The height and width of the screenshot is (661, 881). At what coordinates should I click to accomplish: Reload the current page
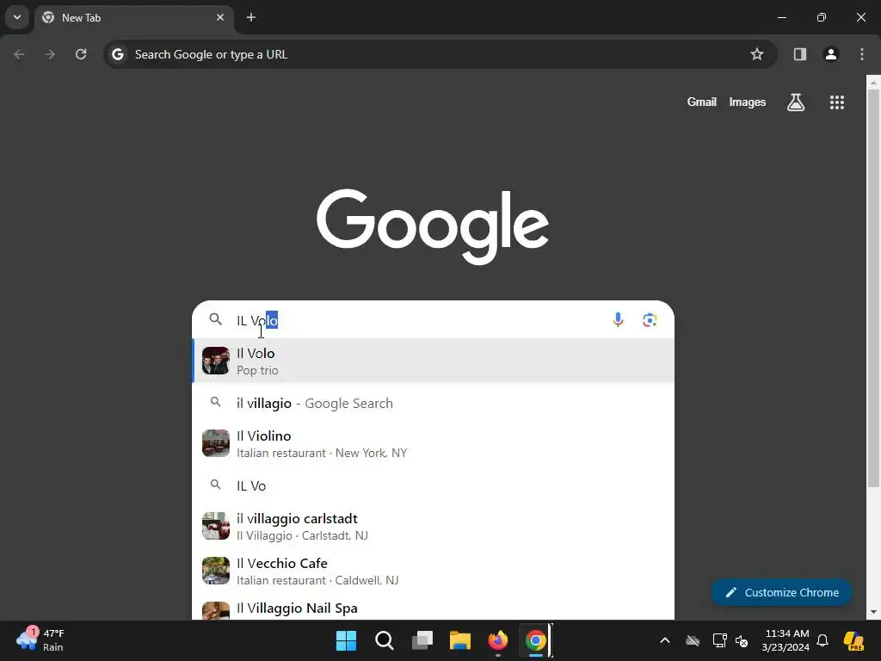[x=81, y=54]
